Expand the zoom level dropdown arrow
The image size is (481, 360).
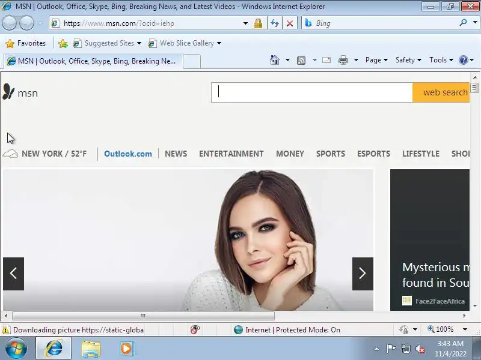[465, 329]
